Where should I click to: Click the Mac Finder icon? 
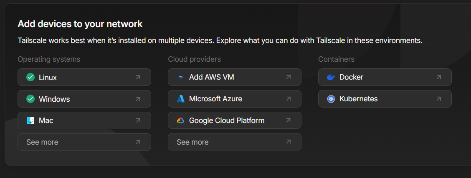point(30,120)
